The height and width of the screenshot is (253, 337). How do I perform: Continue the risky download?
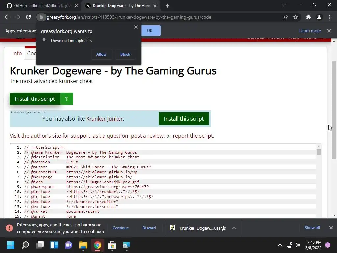tap(120, 228)
